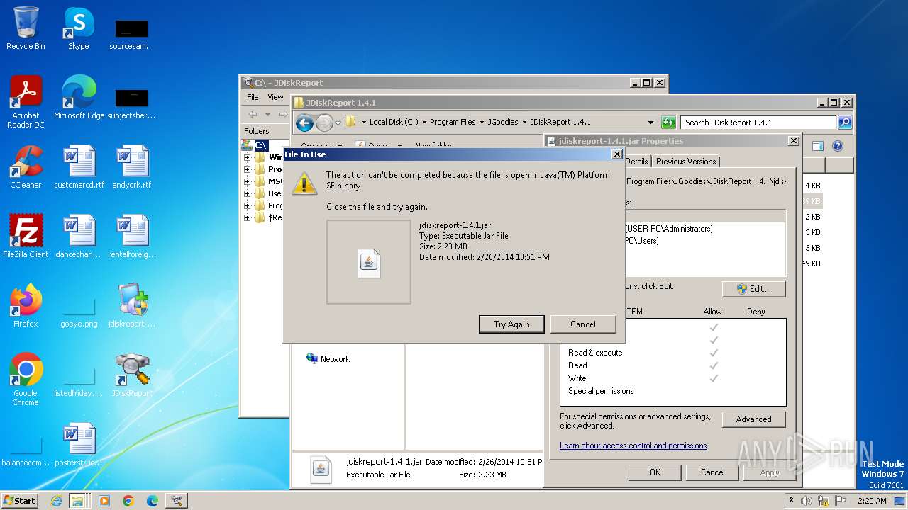Open access control and permissions link
Image resolution: width=908 pixels, height=510 pixels.
(x=633, y=446)
